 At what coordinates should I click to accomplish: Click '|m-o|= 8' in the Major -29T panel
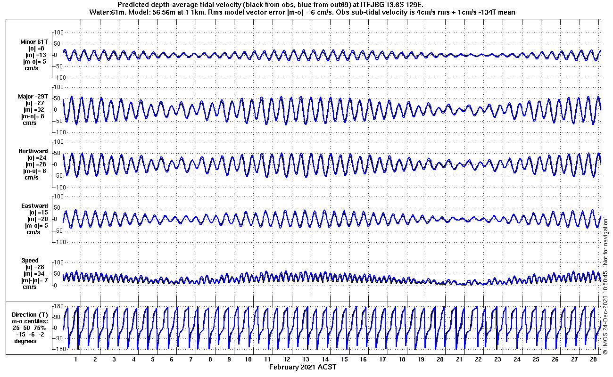click(x=33, y=116)
